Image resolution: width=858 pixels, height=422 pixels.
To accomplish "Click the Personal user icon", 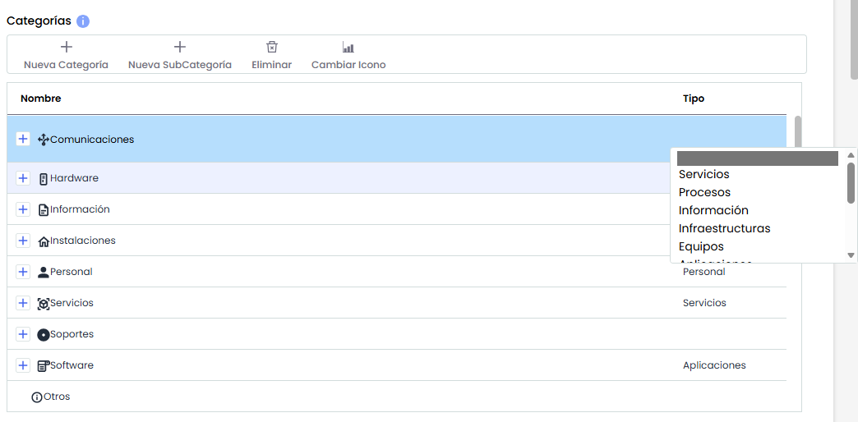I will click(44, 273).
